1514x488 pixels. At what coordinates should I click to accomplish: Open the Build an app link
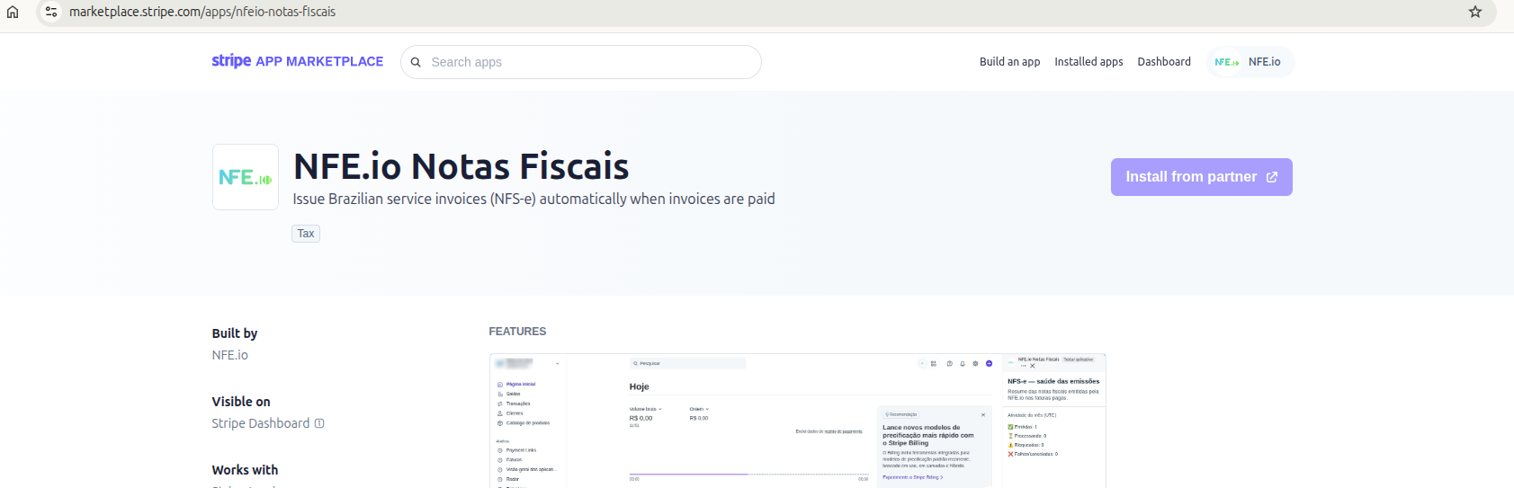click(1009, 62)
